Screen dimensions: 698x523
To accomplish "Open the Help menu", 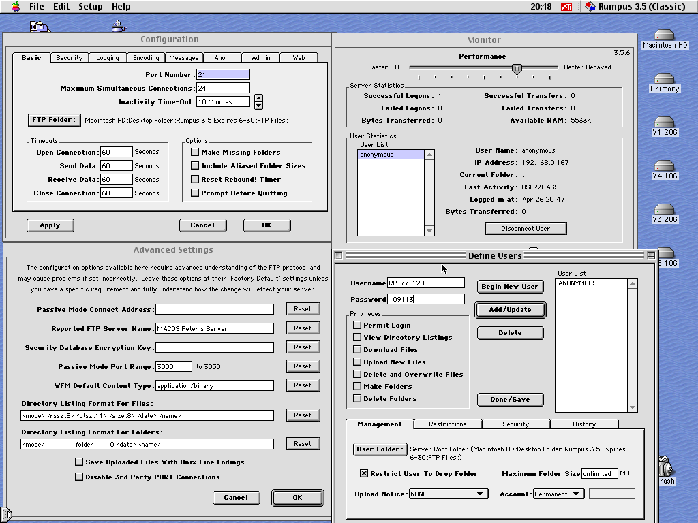I will click(121, 7).
